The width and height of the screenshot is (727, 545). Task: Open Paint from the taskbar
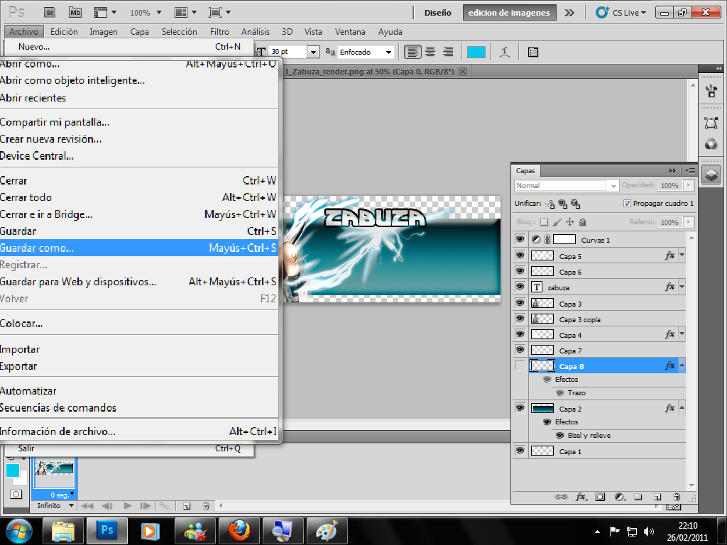(x=327, y=531)
